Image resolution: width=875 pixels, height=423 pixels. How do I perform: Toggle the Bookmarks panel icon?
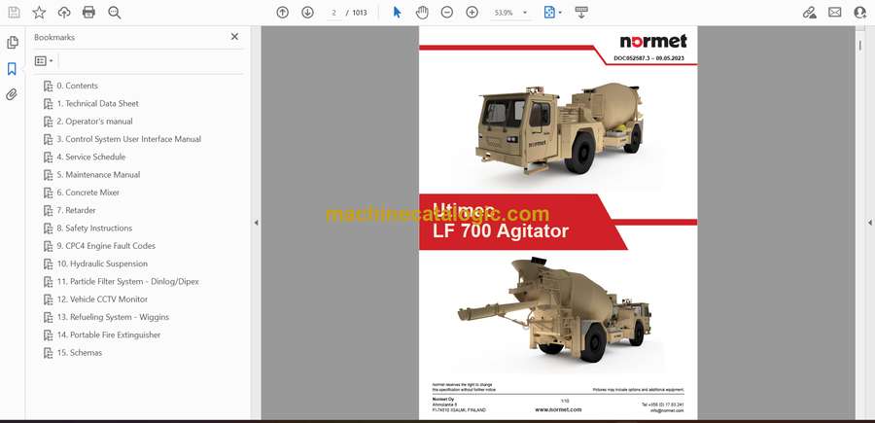click(x=12, y=69)
